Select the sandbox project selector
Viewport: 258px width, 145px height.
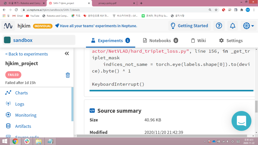pyautogui.click(x=39, y=40)
